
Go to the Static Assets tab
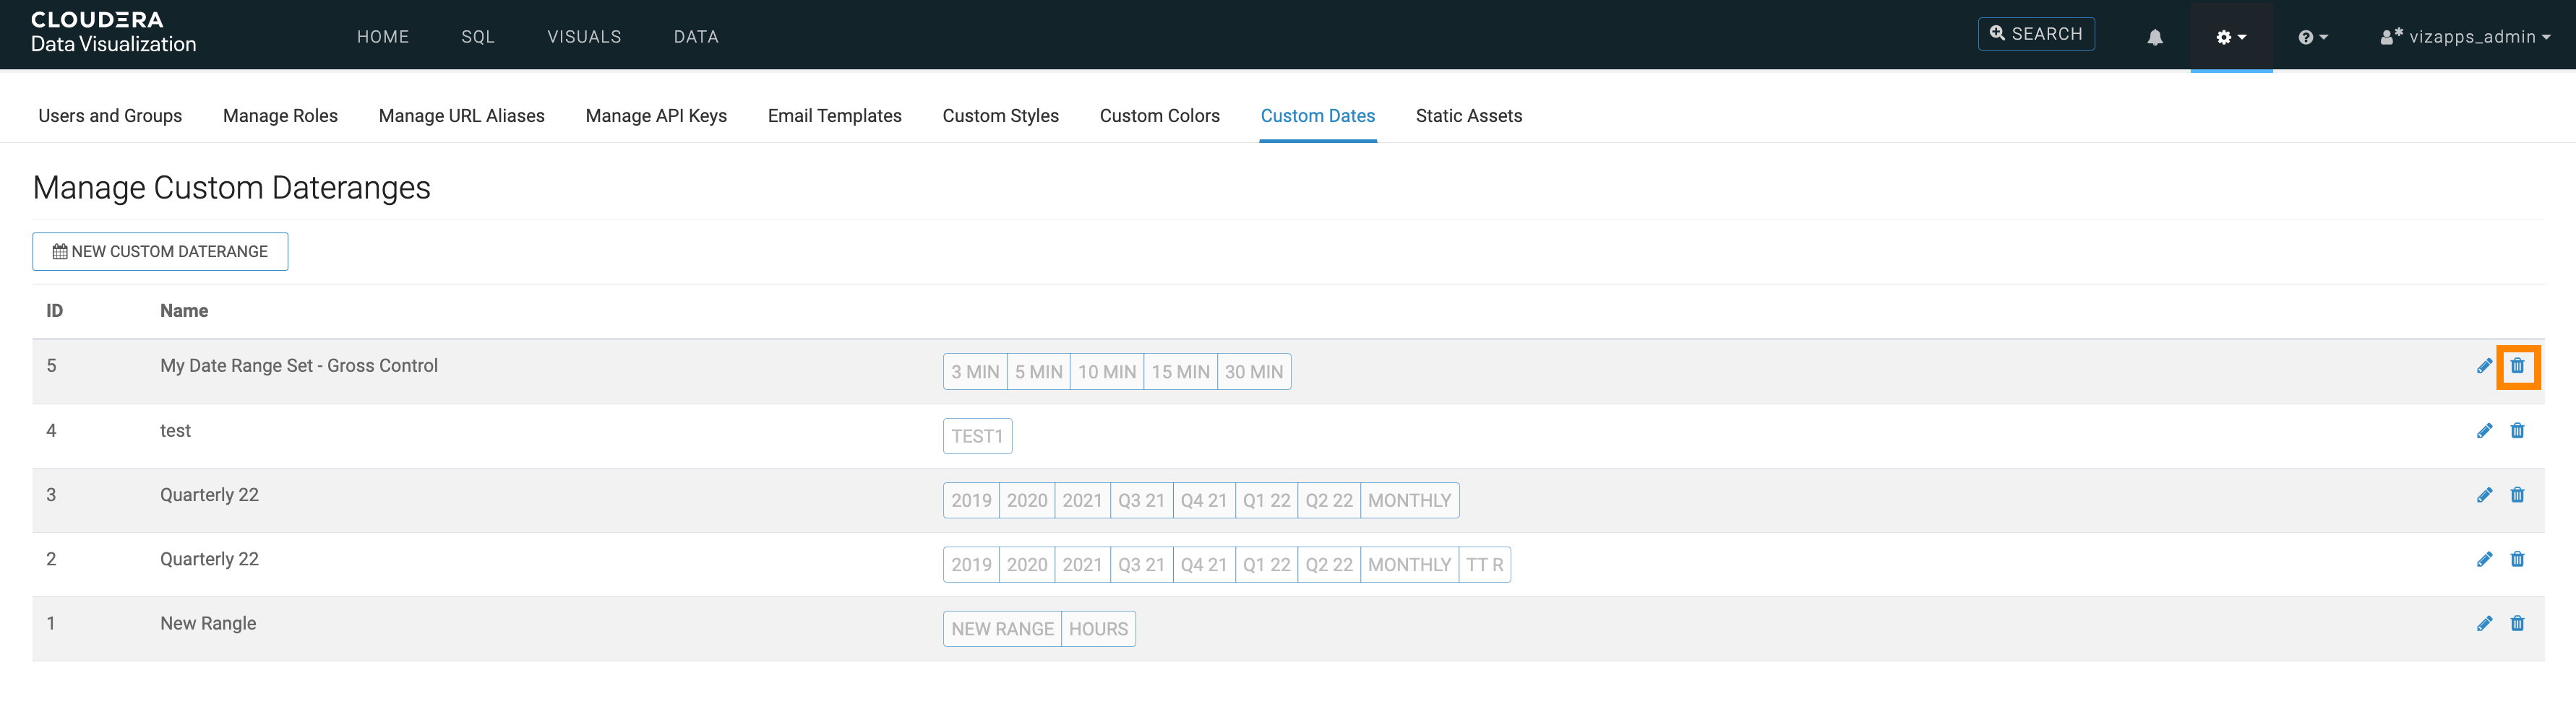[1468, 116]
